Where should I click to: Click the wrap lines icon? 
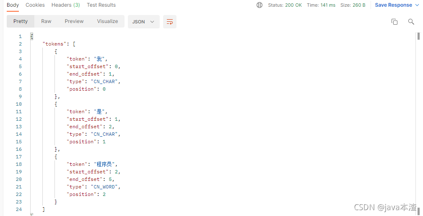[170, 22]
